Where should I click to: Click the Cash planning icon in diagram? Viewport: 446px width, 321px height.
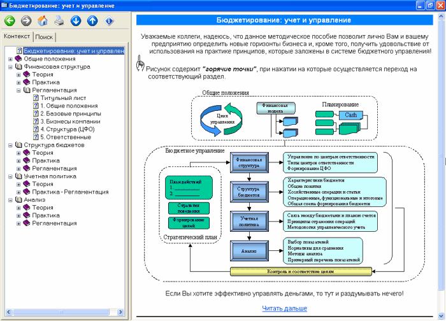[350, 115]
